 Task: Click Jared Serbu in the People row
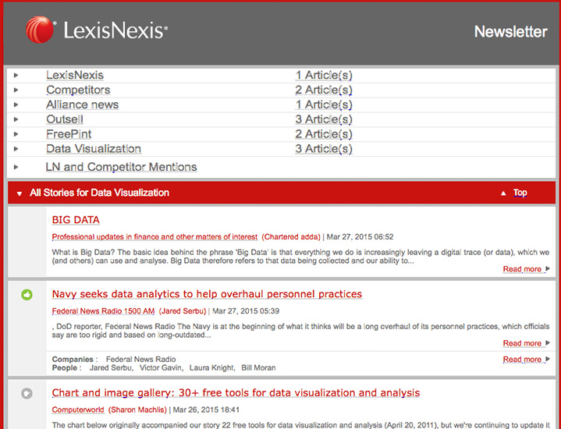(x=110, y=367)
